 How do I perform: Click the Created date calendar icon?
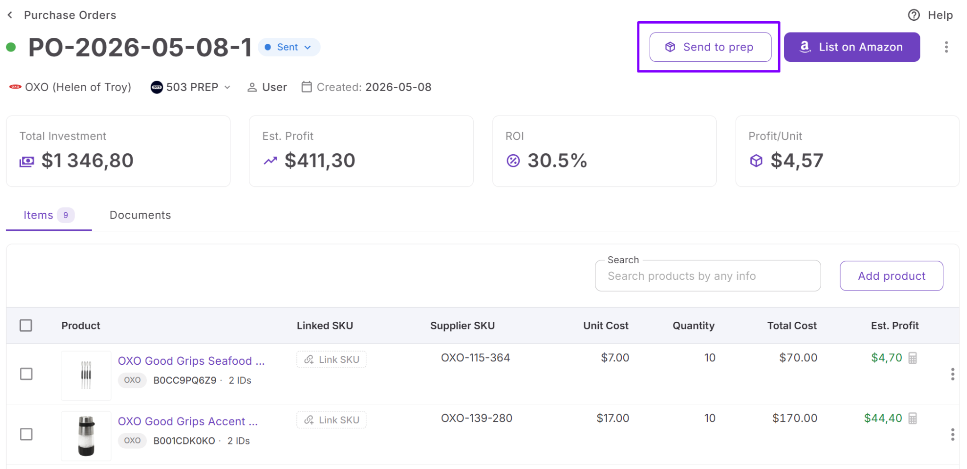(x=307, y=87)
